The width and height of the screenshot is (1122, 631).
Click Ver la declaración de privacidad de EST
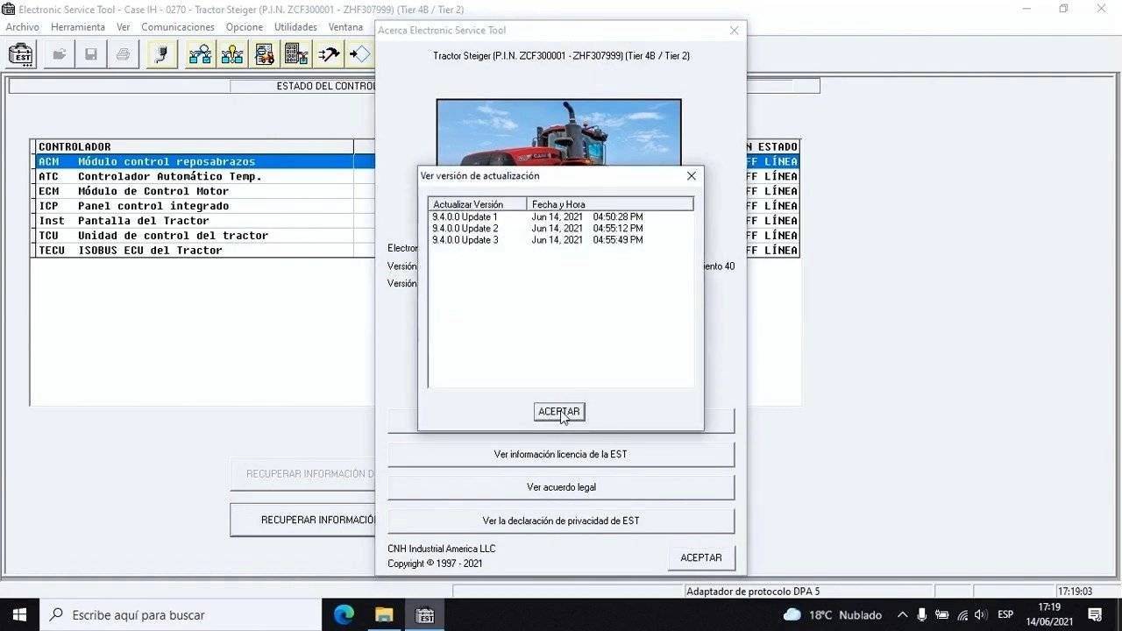561,521
